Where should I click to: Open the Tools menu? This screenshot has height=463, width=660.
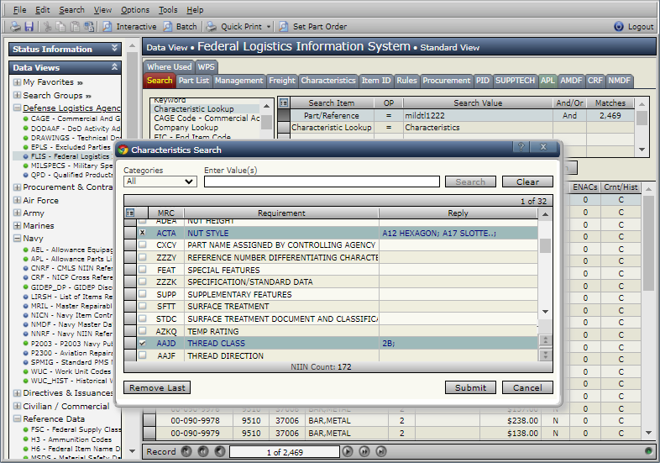point(169,10)
